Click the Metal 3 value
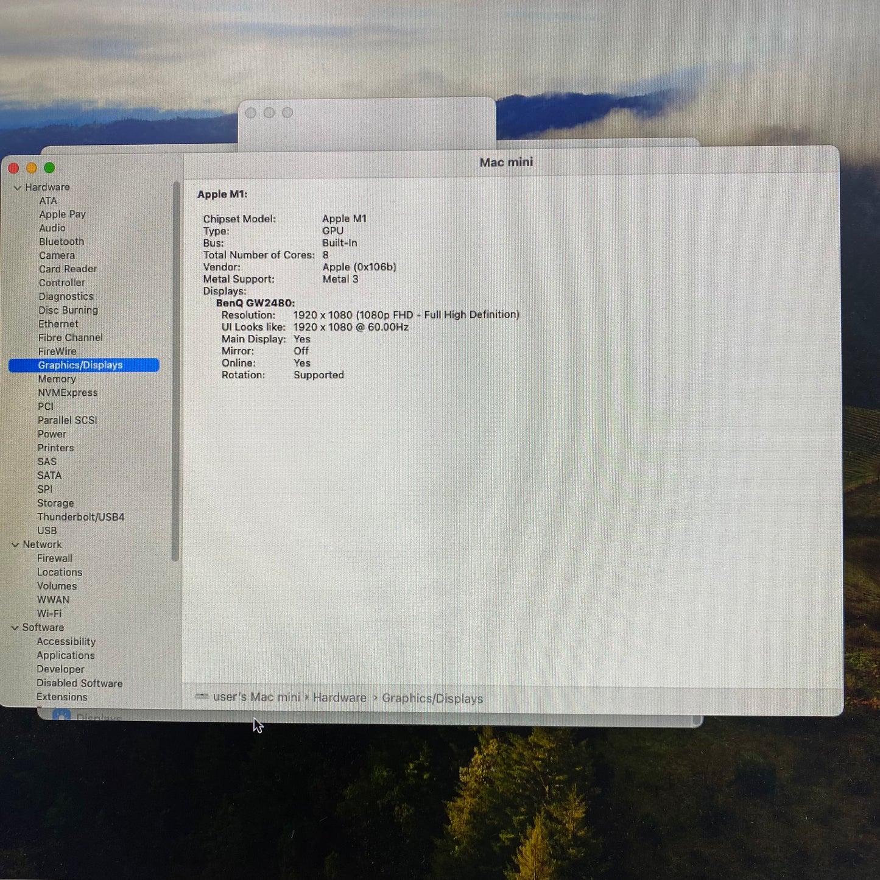Viewport: 880px width, 880px height. 340,280
